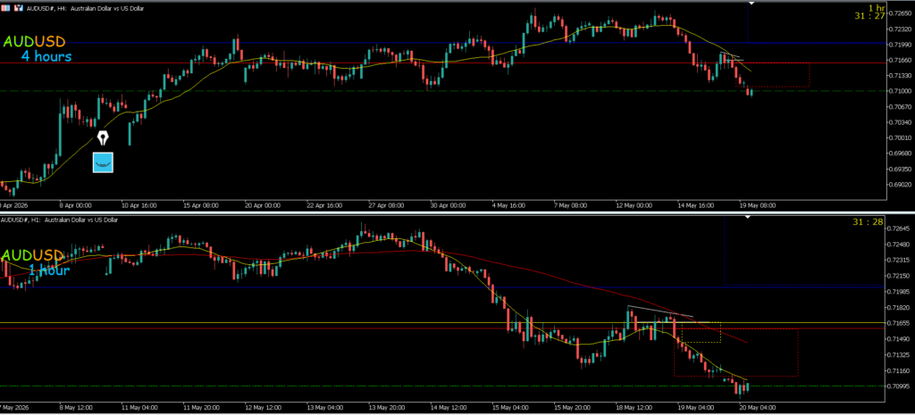Select the yellow horizontal line on H1 chart

pos(441,322)
